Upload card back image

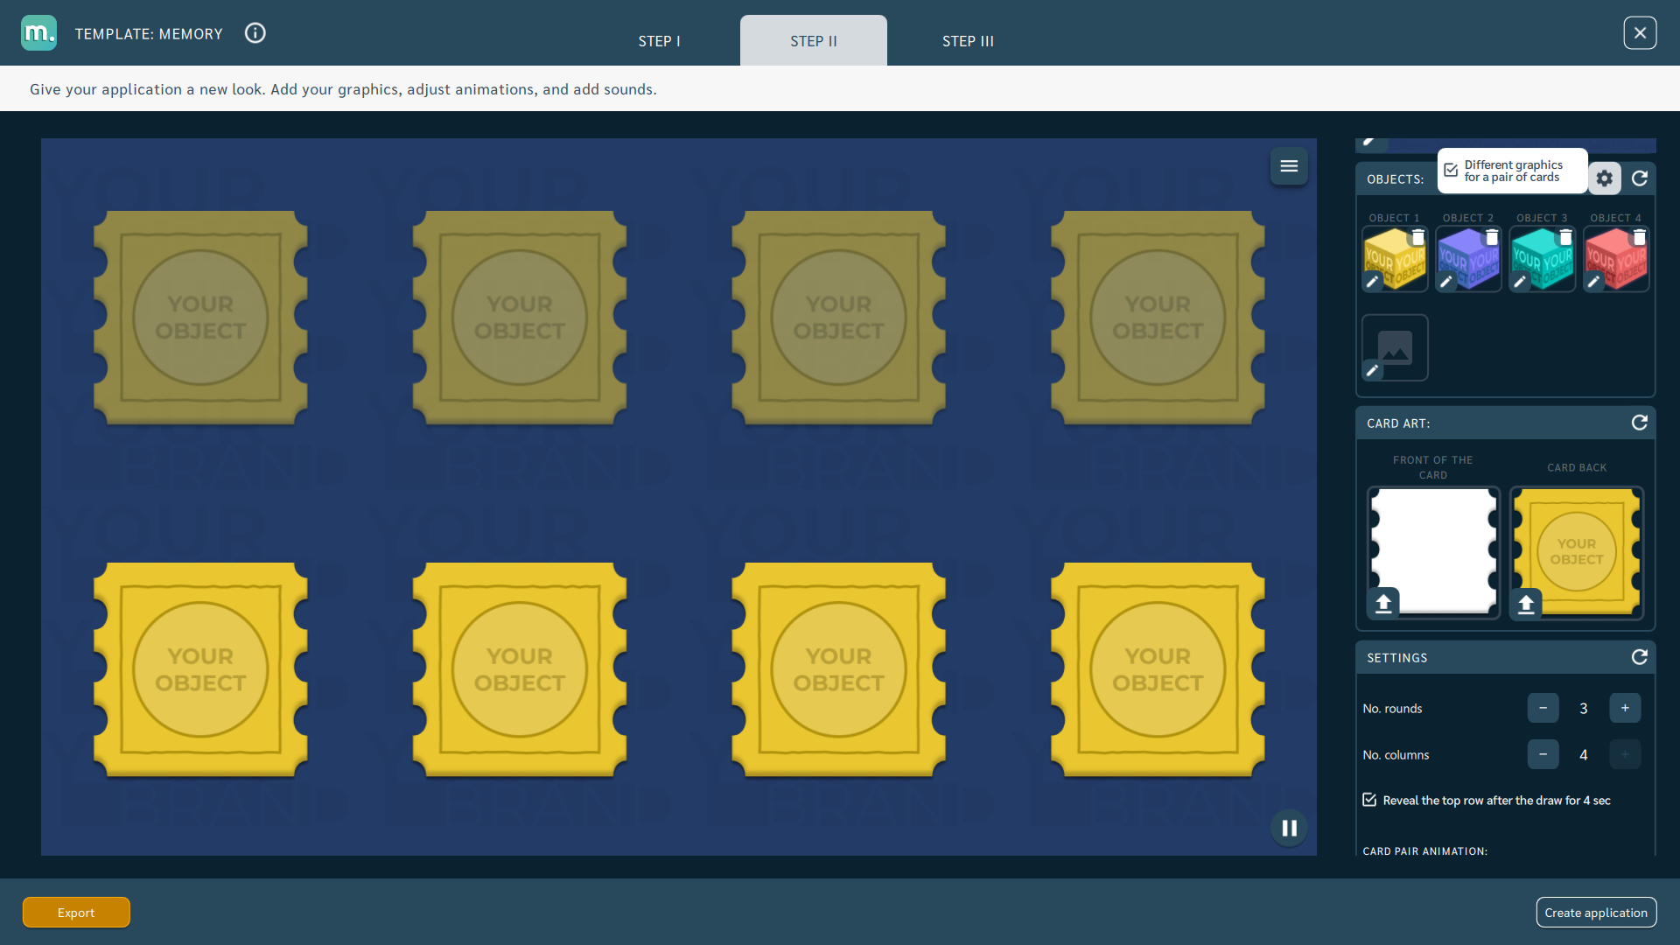click(x=1526, y=604)
